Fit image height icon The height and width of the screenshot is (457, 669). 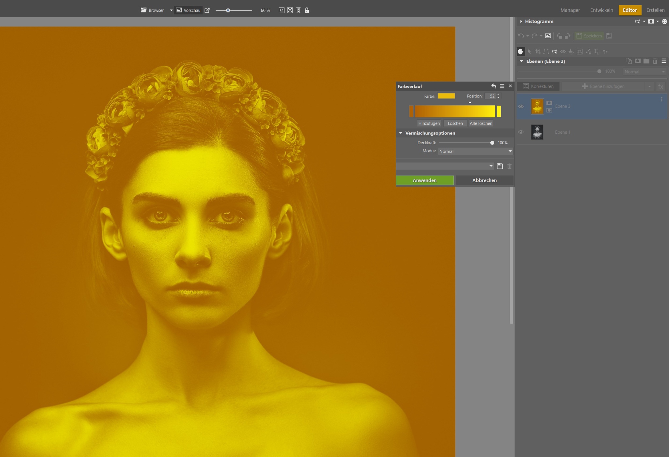click(298, 10)
